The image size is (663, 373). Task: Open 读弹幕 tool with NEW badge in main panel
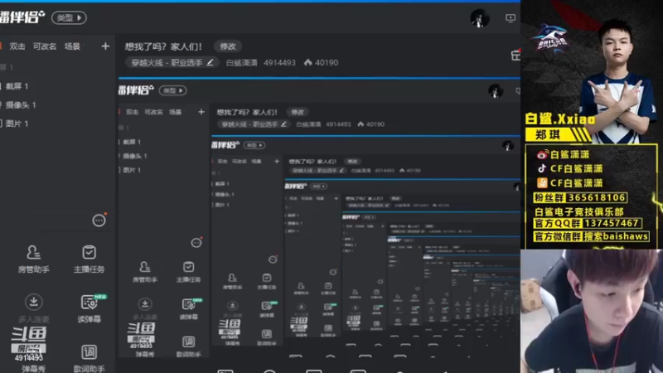pos(89,308)
